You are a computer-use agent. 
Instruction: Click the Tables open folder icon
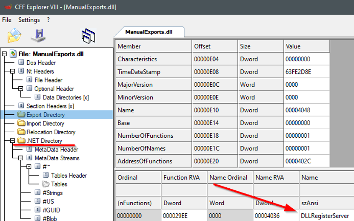[46, 184]
